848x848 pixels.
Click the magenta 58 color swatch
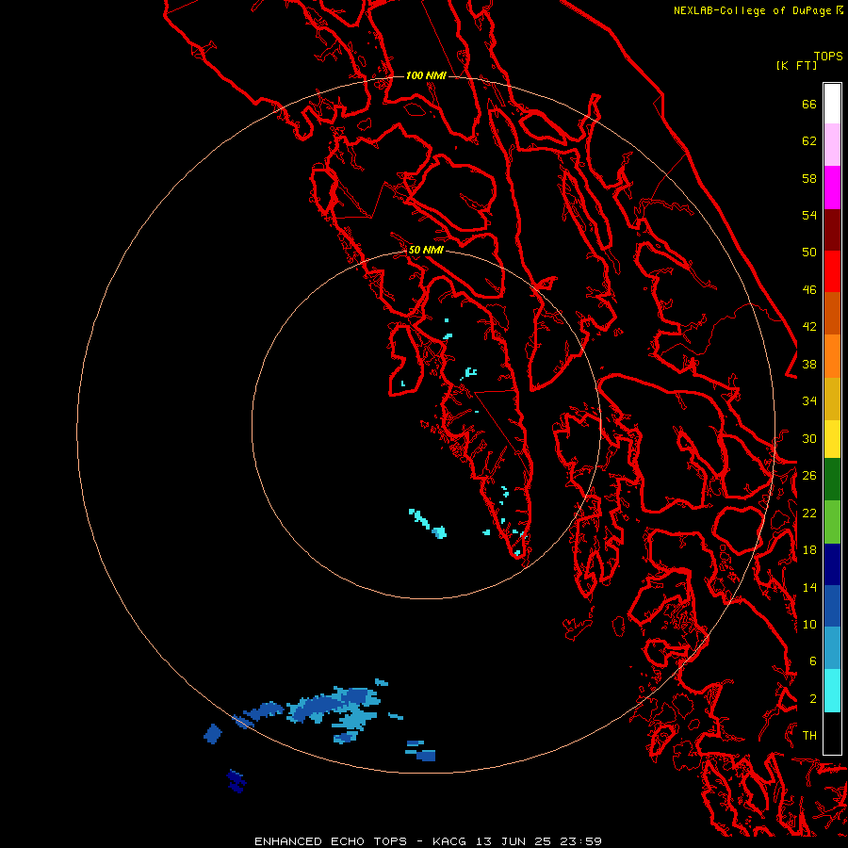832,188
